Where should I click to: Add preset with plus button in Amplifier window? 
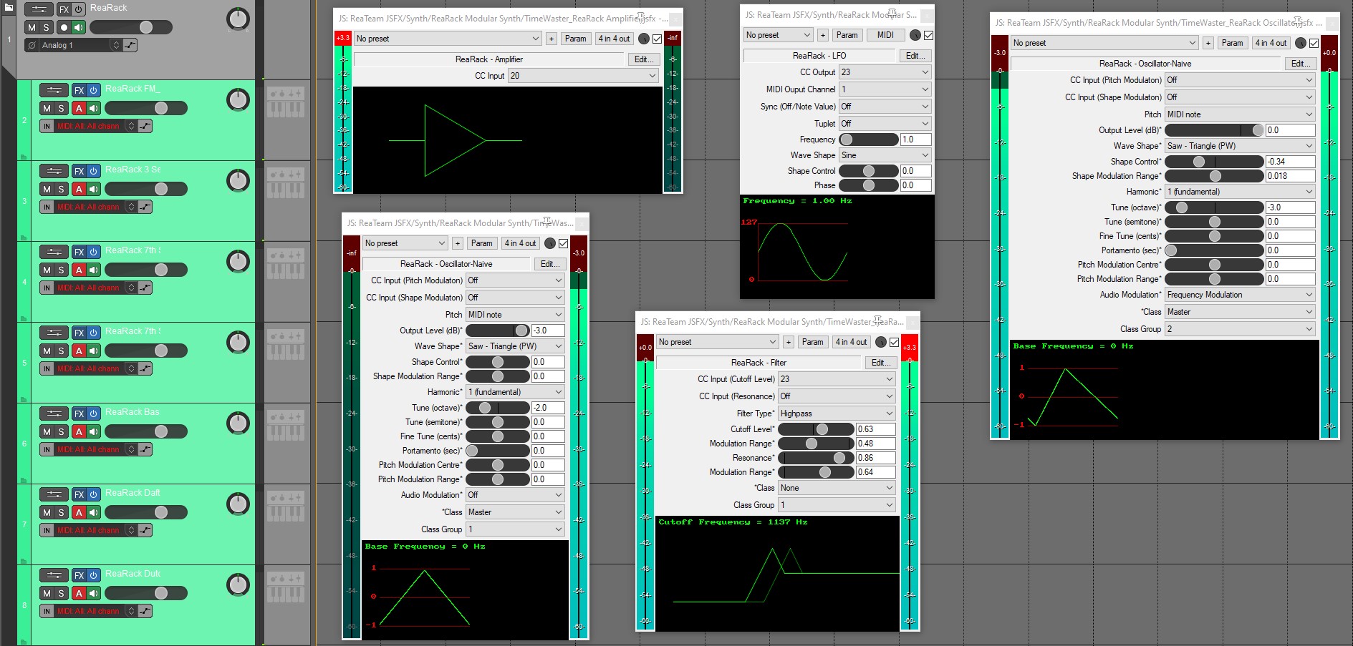(x=552, y=39)
